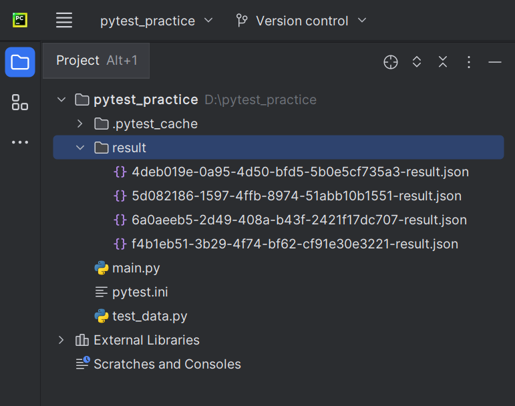This screenshot has width=515, height=406.
Task: Open the main menu hamburger icon
Action: tap(64, 21)
